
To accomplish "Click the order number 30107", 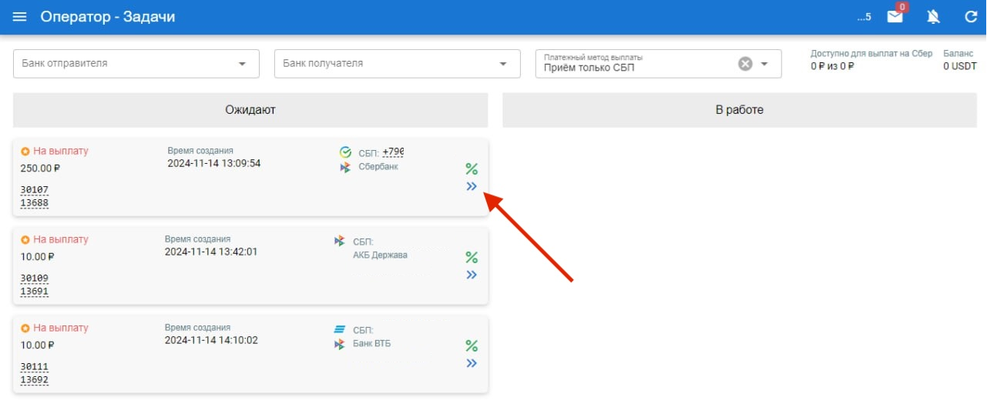I will pyautogui.click(x=34, y=190).
